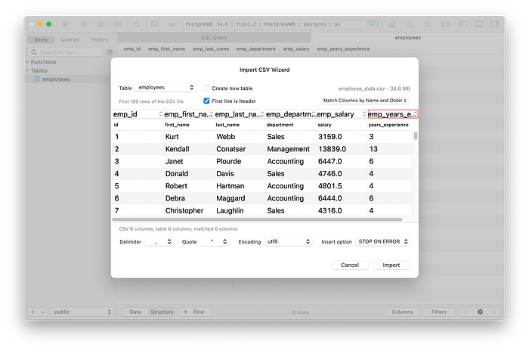
Task: Open the Quote character dropdown
Action: (215, 241)
